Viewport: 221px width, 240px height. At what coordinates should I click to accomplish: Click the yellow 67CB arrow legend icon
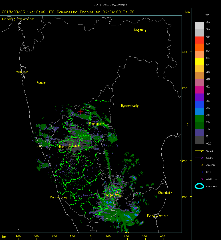coord(199,151)
